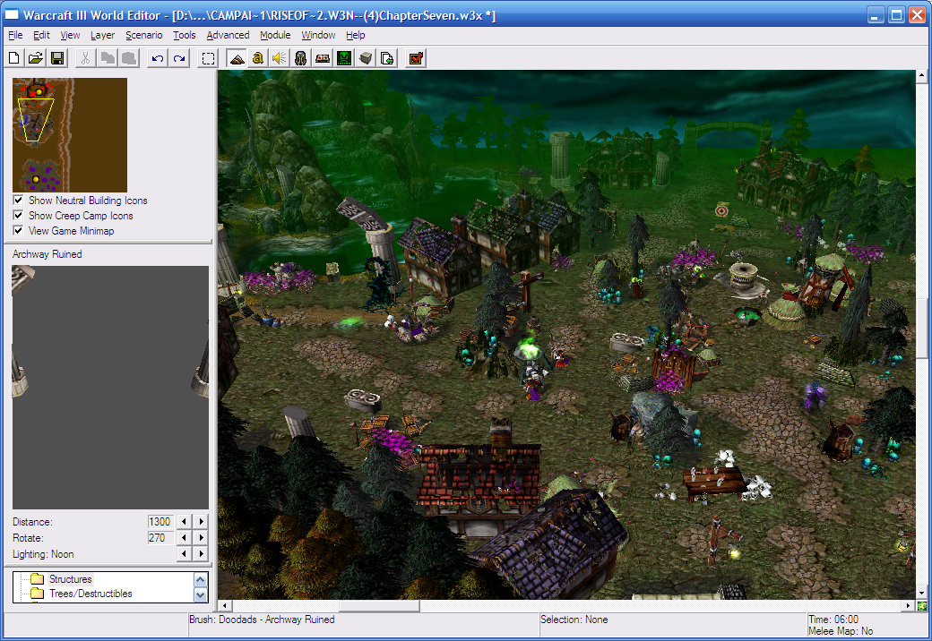Switch Lighting to next setting
The width and height of the screenshot is (932, 641).
tap(202, 553)
